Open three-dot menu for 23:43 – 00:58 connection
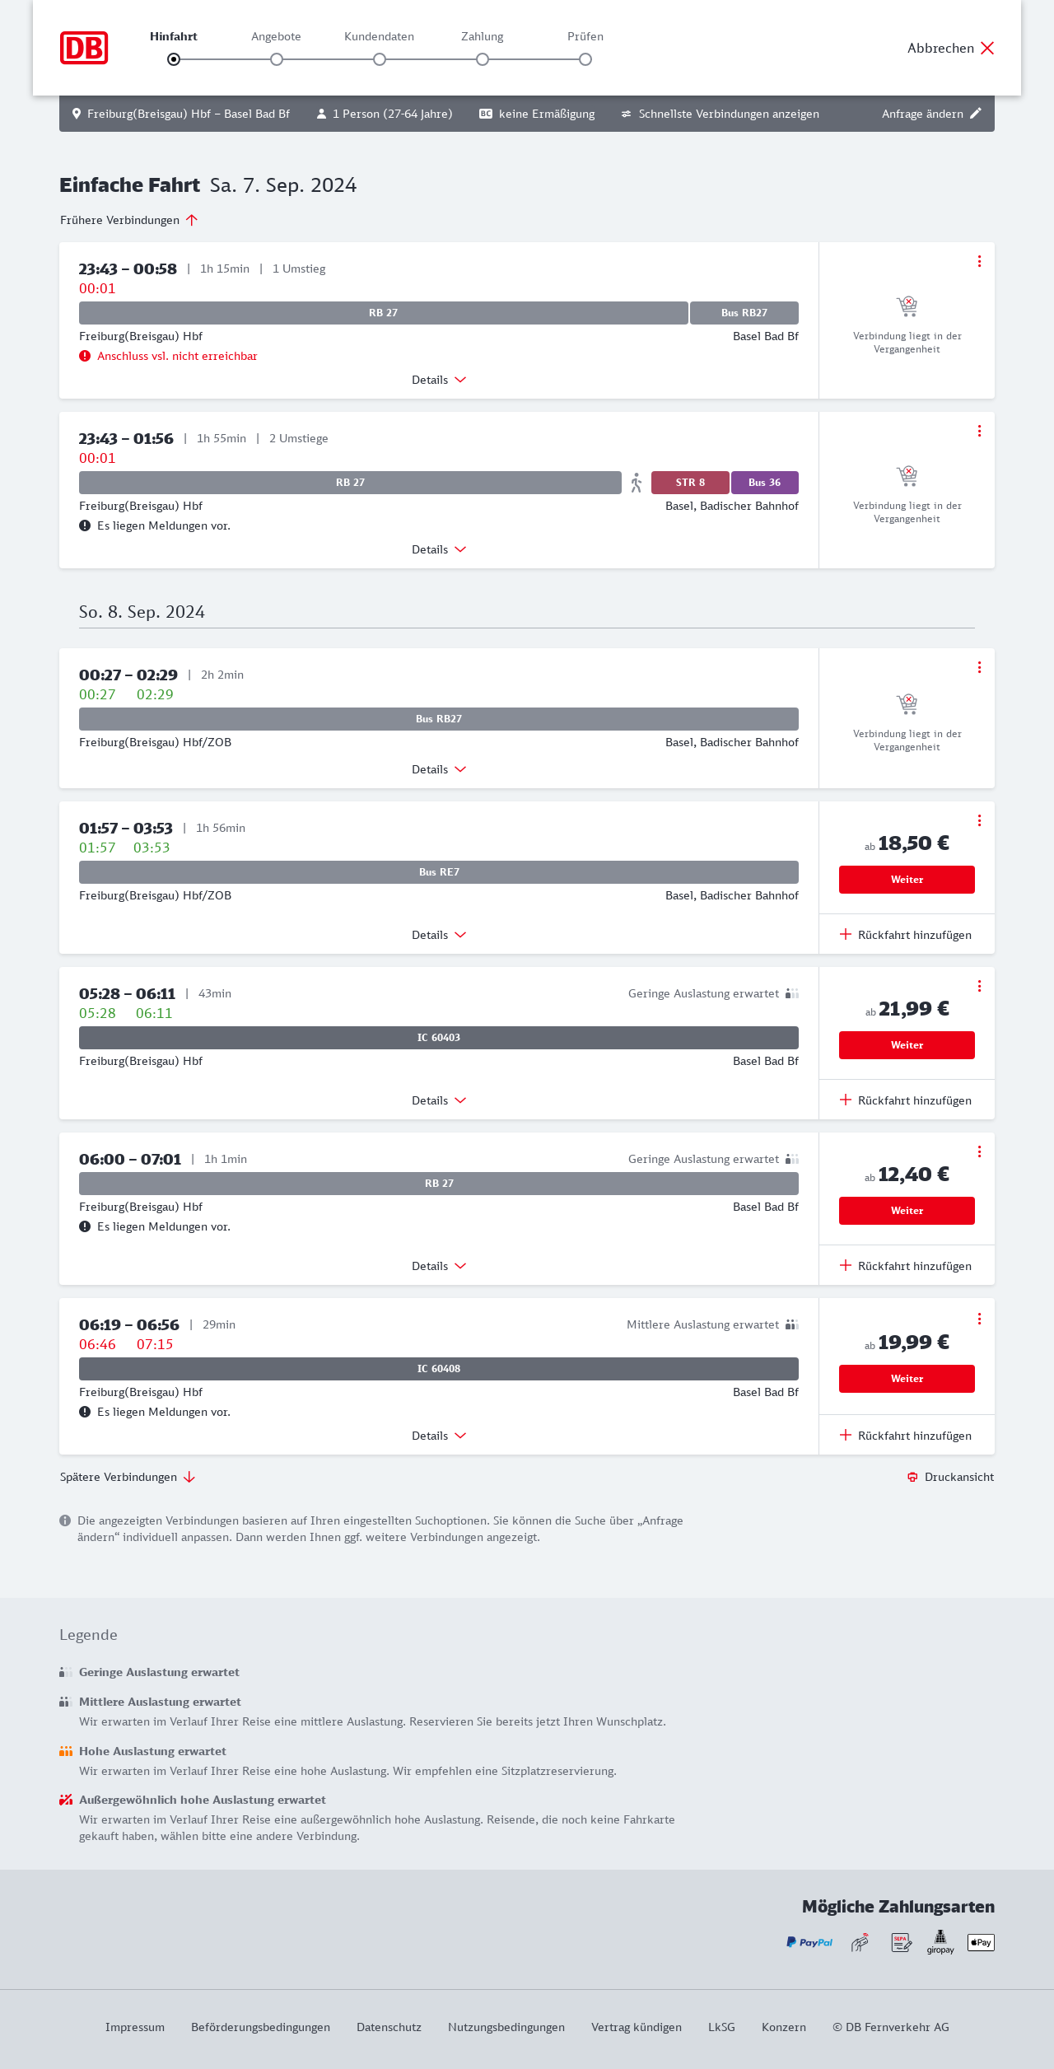Image resolution: width=1054 pixels, height=2069 pixels. coord(979,261)
